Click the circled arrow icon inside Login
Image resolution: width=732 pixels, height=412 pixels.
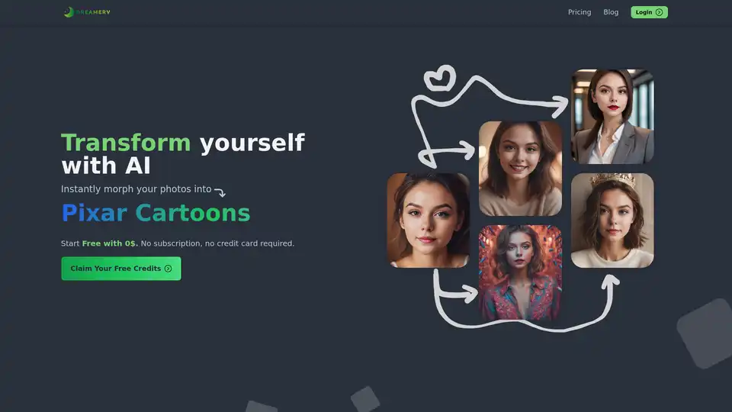(659, 12)
